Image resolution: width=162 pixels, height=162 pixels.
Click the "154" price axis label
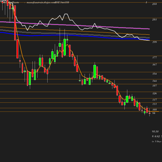(155, 74)
